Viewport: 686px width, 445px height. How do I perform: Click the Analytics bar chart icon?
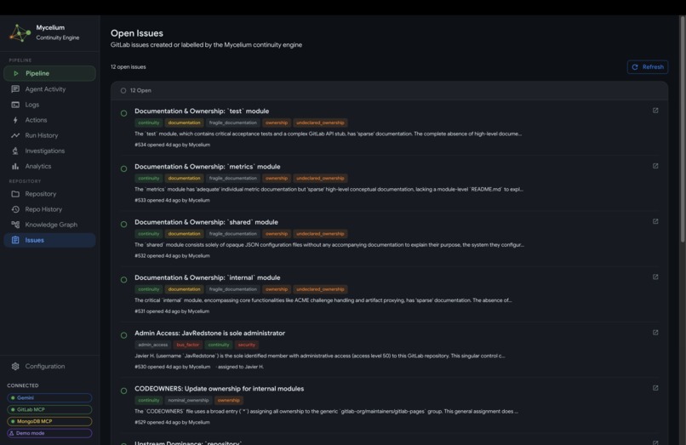pyautogui.click(x=15, y=166)
